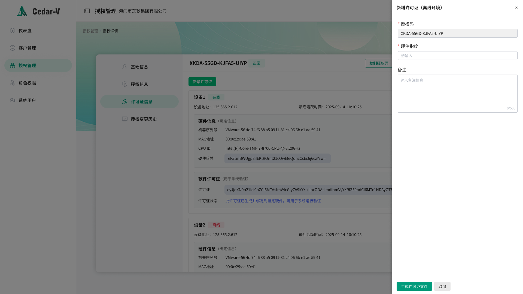Click the 授权码 disabled input field
Image resolution: width=523 pixels, height=294 pixels.
point(457,33)
